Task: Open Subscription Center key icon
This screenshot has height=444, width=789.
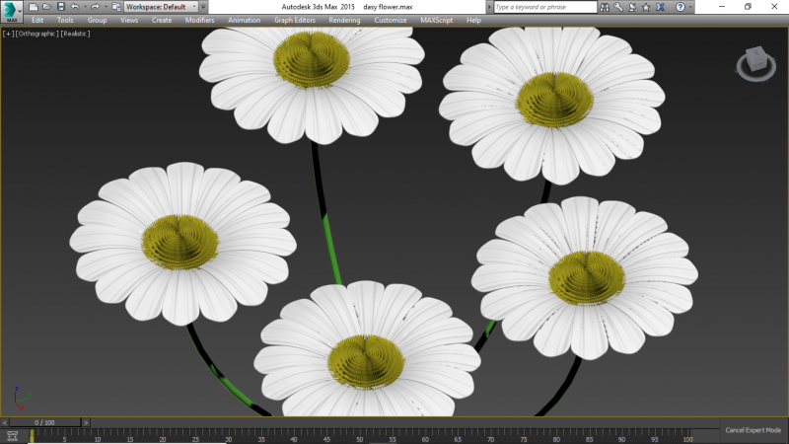Action: pos(618,7)
